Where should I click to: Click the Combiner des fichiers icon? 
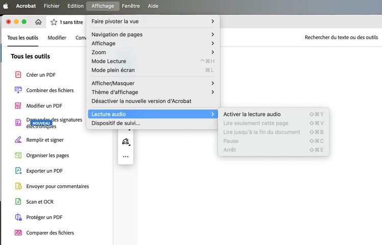point(18,90)
